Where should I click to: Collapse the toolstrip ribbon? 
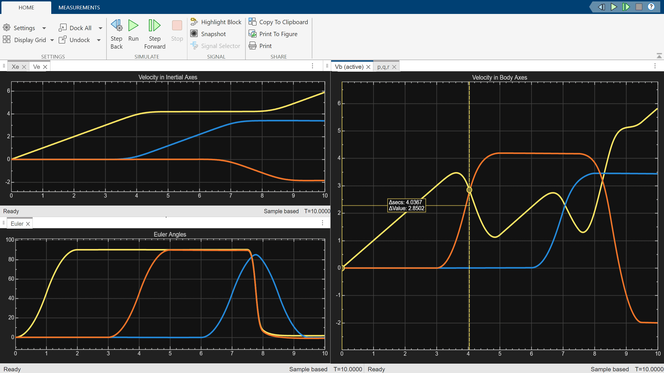click(x=659, y=56)
